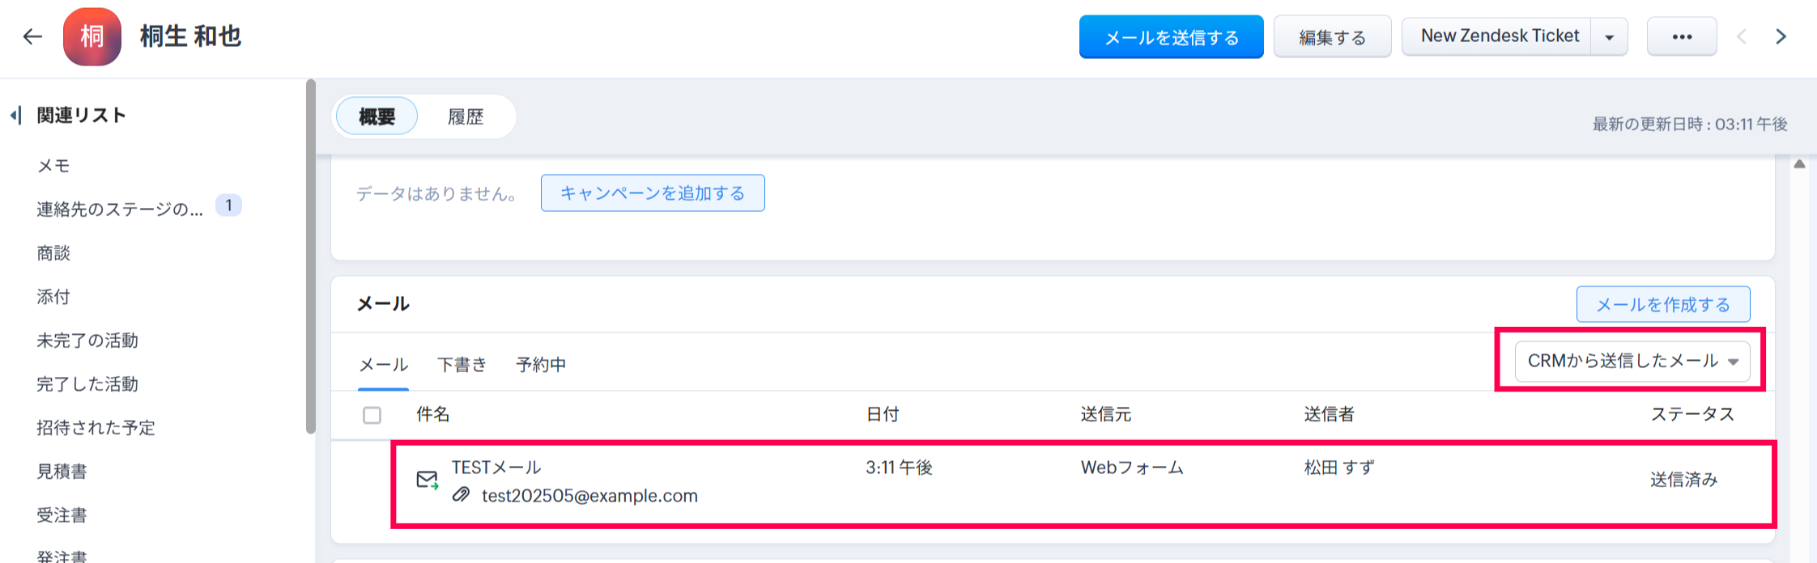
Task: Click the メールを送信する button
Action: 1171,37
